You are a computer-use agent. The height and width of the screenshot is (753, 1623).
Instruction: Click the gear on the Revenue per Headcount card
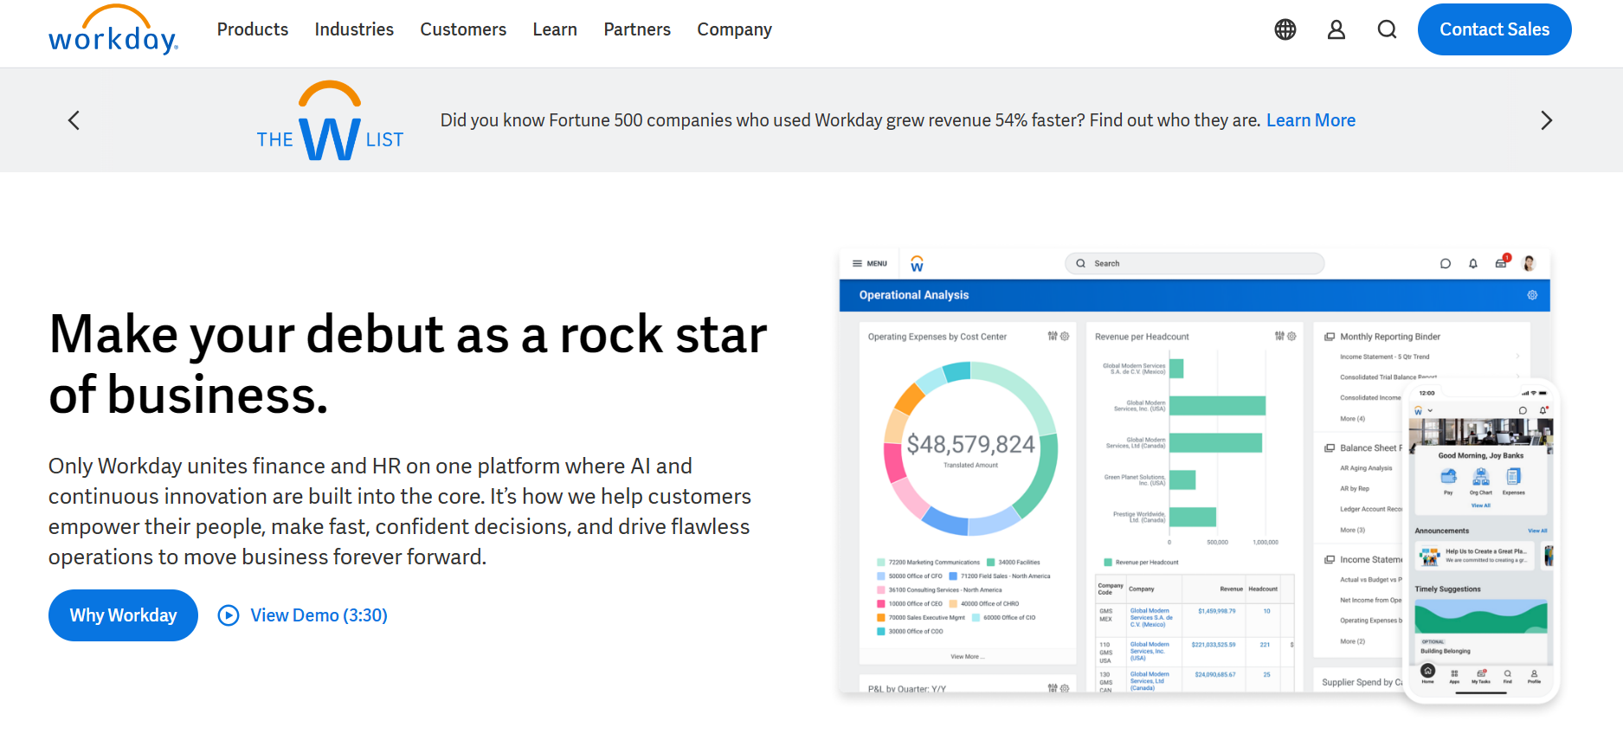[x=1291, y=336]
